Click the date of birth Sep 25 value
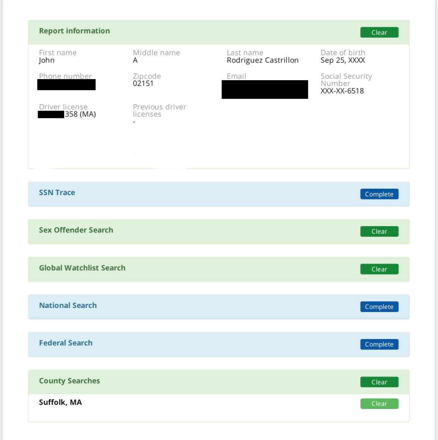Screen dimensions: 438x440 point(342,60)
